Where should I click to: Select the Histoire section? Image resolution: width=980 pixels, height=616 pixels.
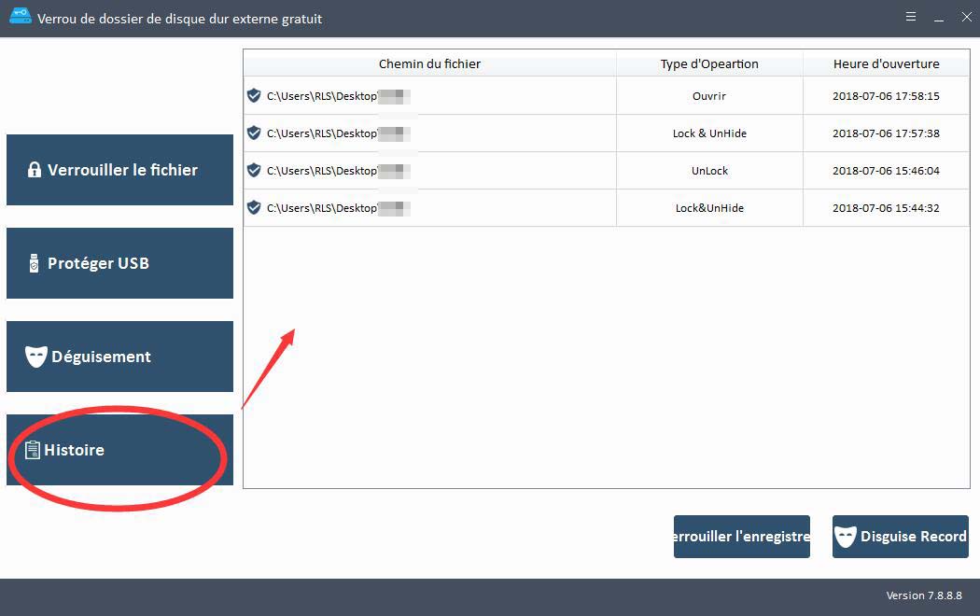119,450
